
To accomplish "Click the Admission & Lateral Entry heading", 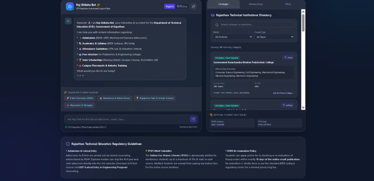I will 82,151.
